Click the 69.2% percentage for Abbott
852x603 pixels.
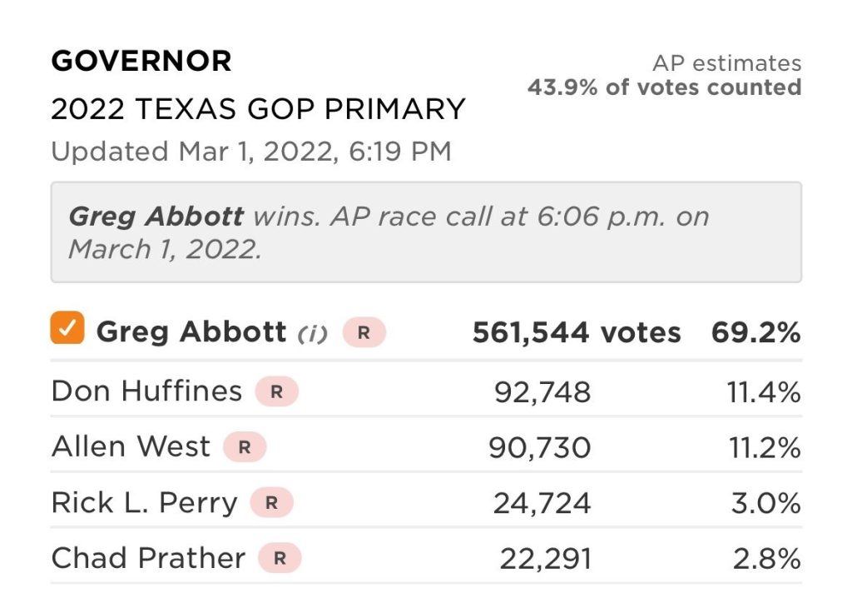[755, 333]
